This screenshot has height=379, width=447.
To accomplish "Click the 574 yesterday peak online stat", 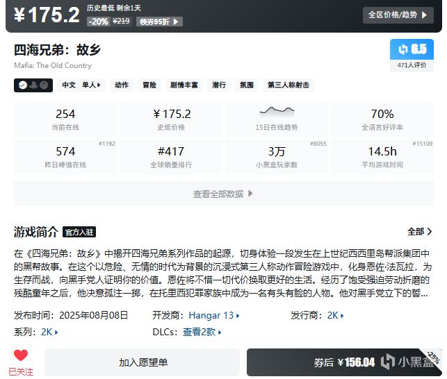I will click(x=65, y=156).
